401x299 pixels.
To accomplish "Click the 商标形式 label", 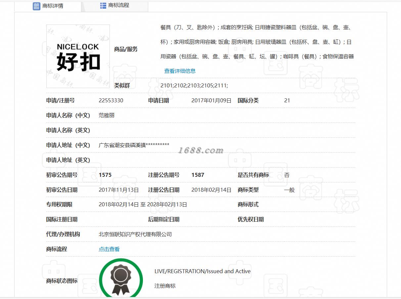I will tap(248, 205).
